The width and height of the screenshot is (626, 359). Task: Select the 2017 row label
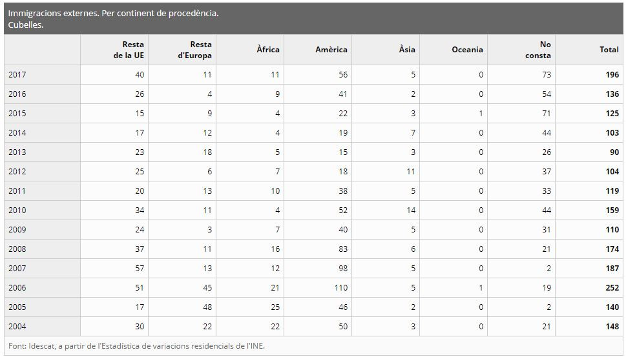click(17, 75)
